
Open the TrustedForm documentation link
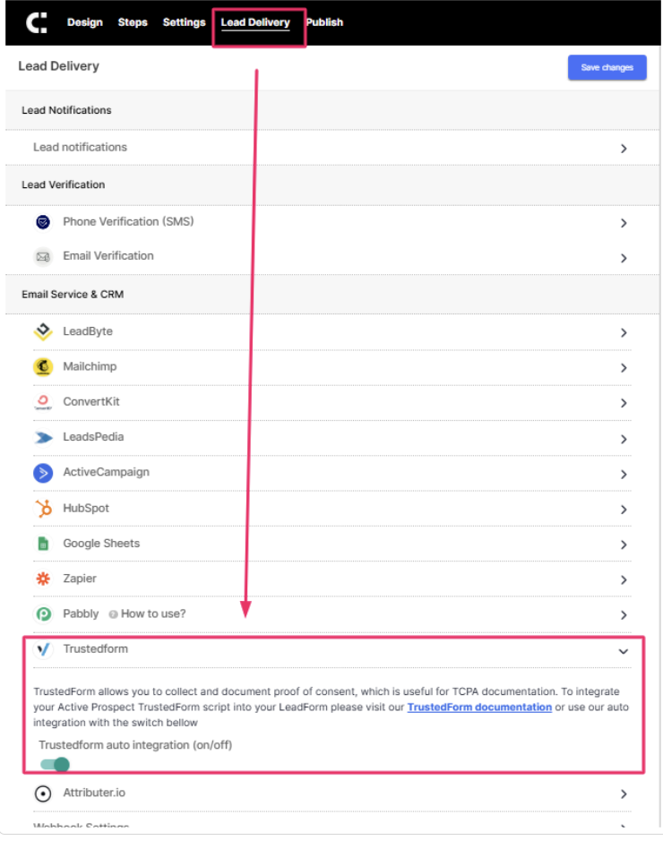479,707
